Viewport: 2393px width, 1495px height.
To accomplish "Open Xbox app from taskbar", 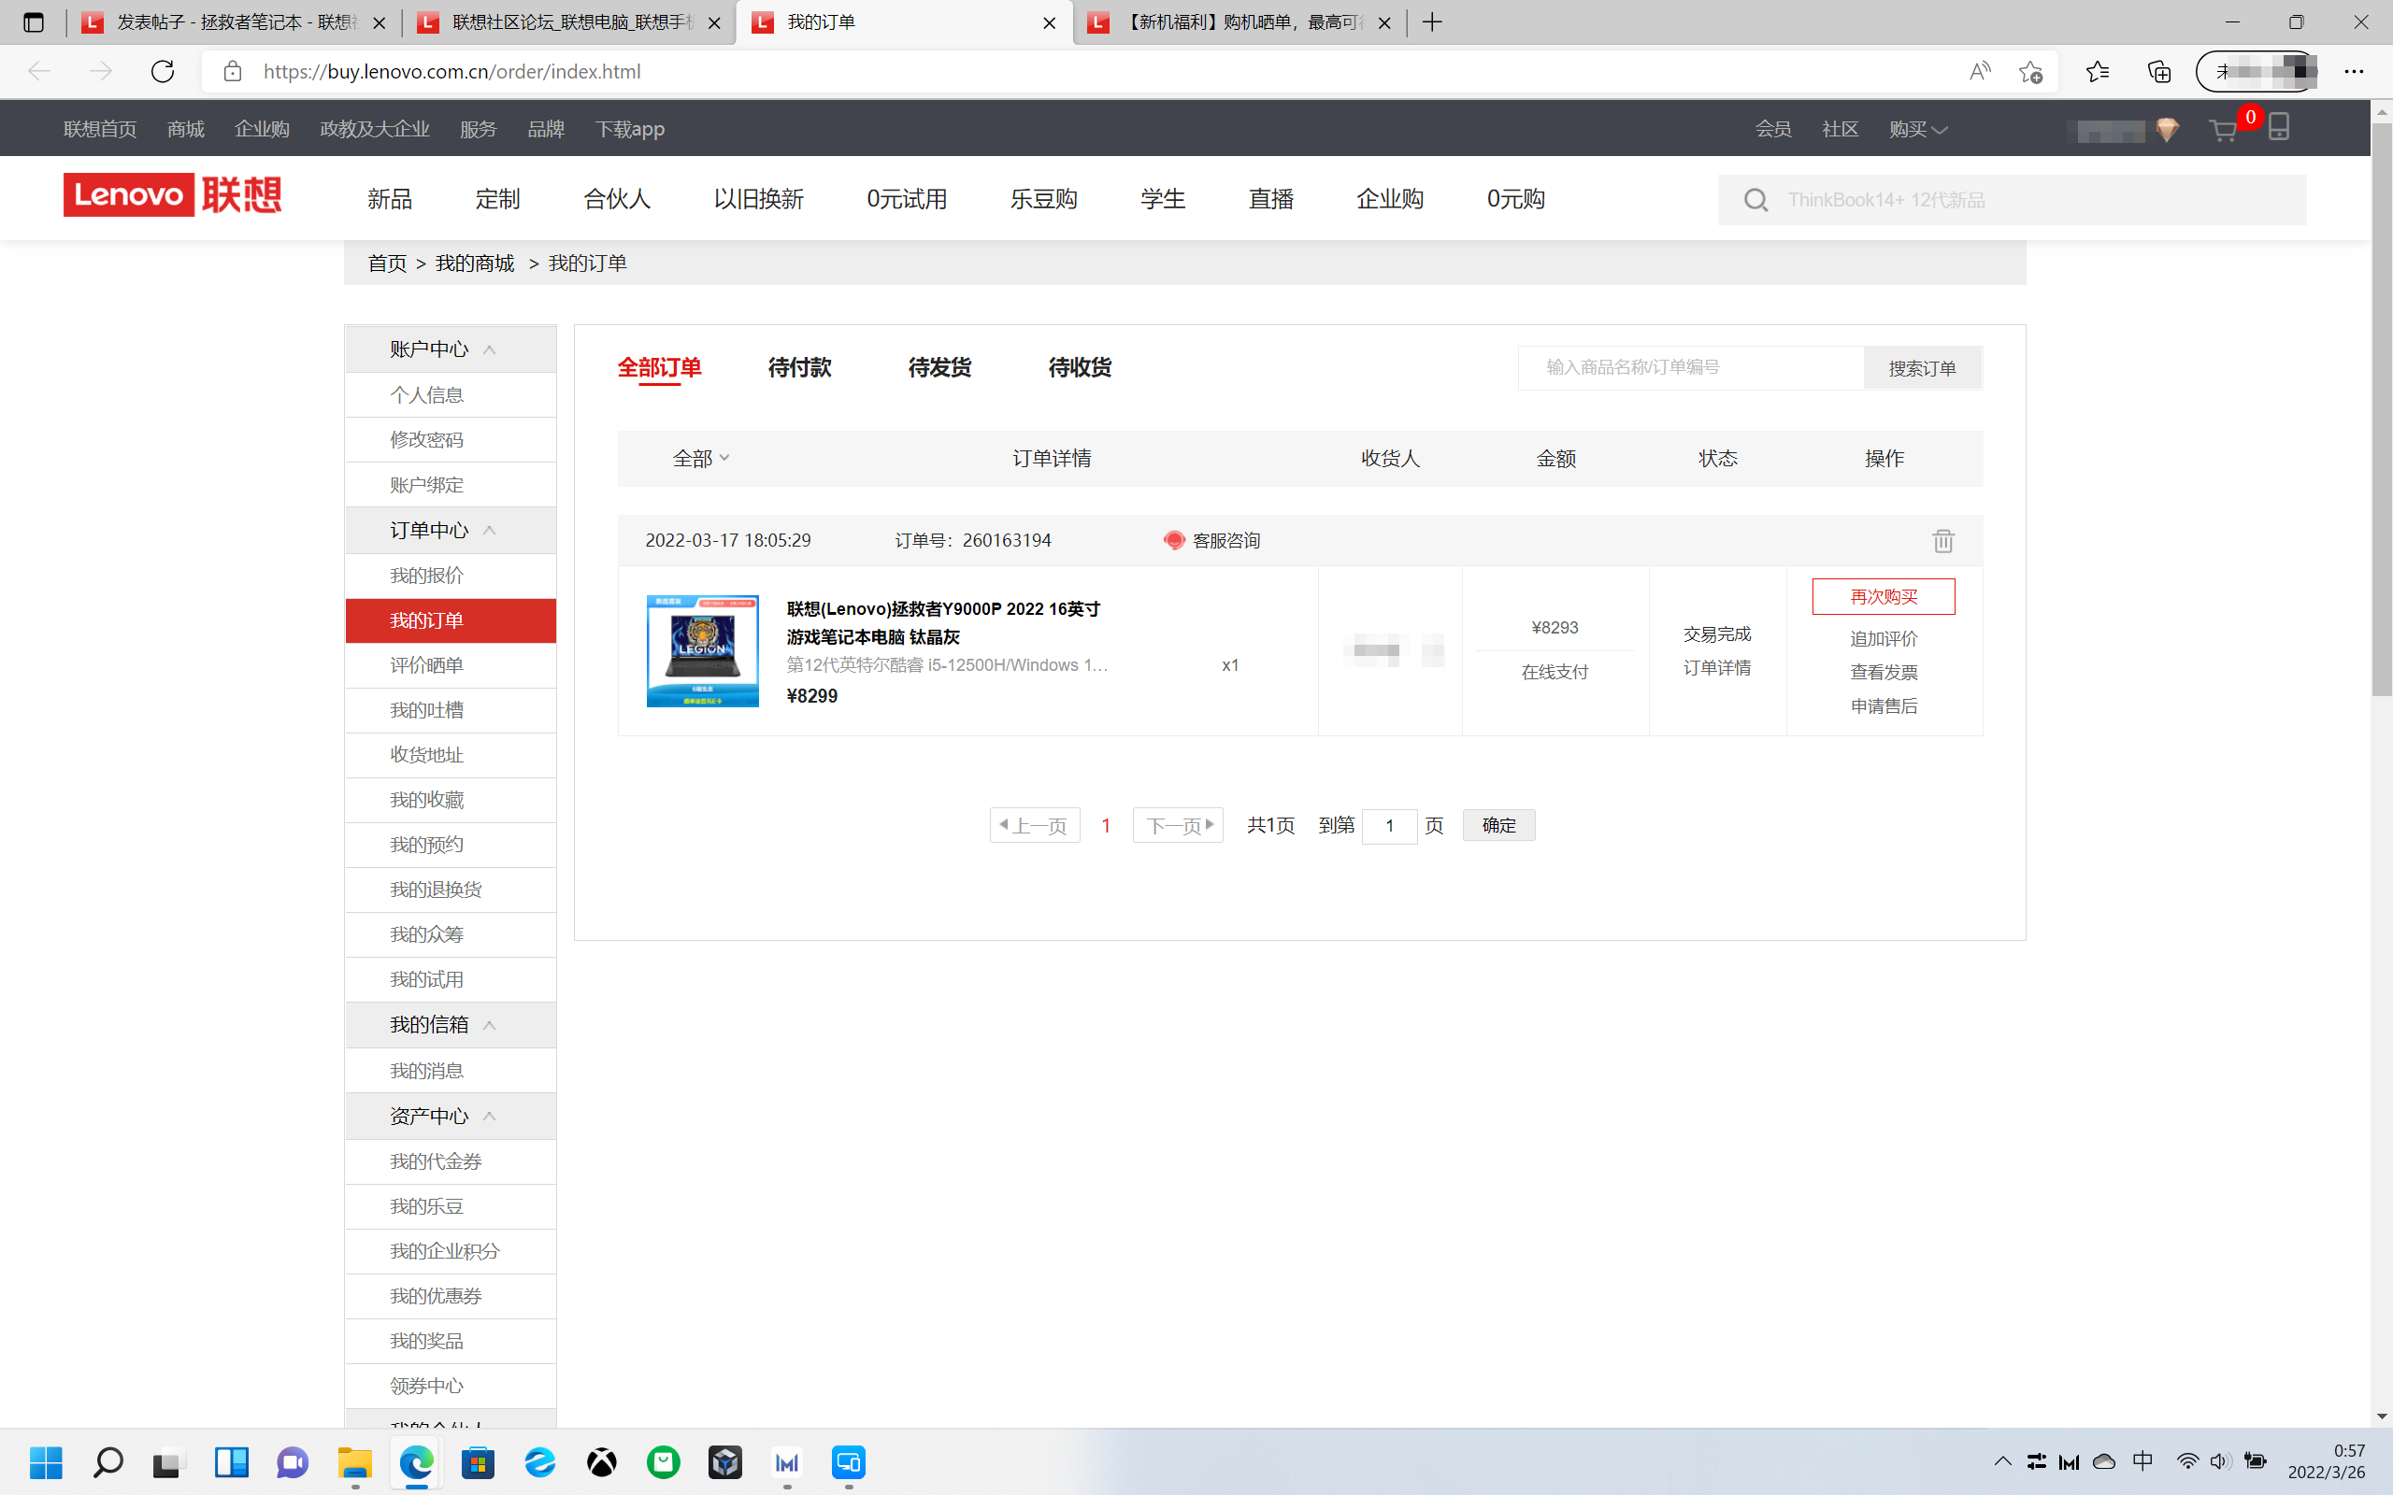I will pyautogui.click(x=602, y=1461).
